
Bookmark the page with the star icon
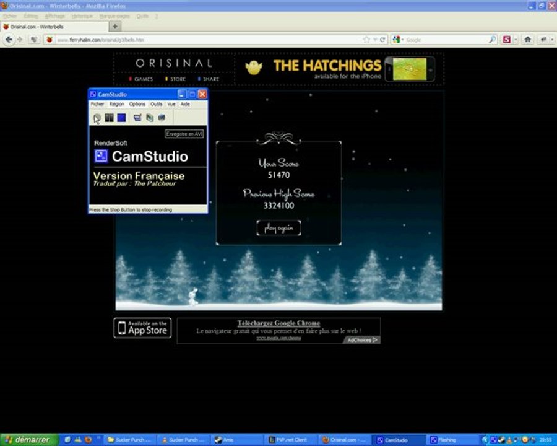click(x=366, y=40)
